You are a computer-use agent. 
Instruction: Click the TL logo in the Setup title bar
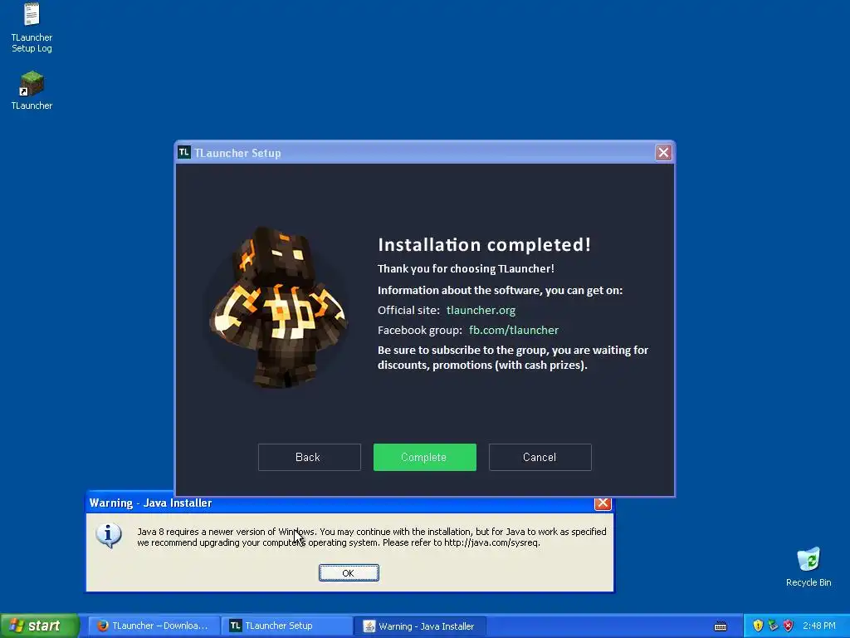(x=184, y=153)
